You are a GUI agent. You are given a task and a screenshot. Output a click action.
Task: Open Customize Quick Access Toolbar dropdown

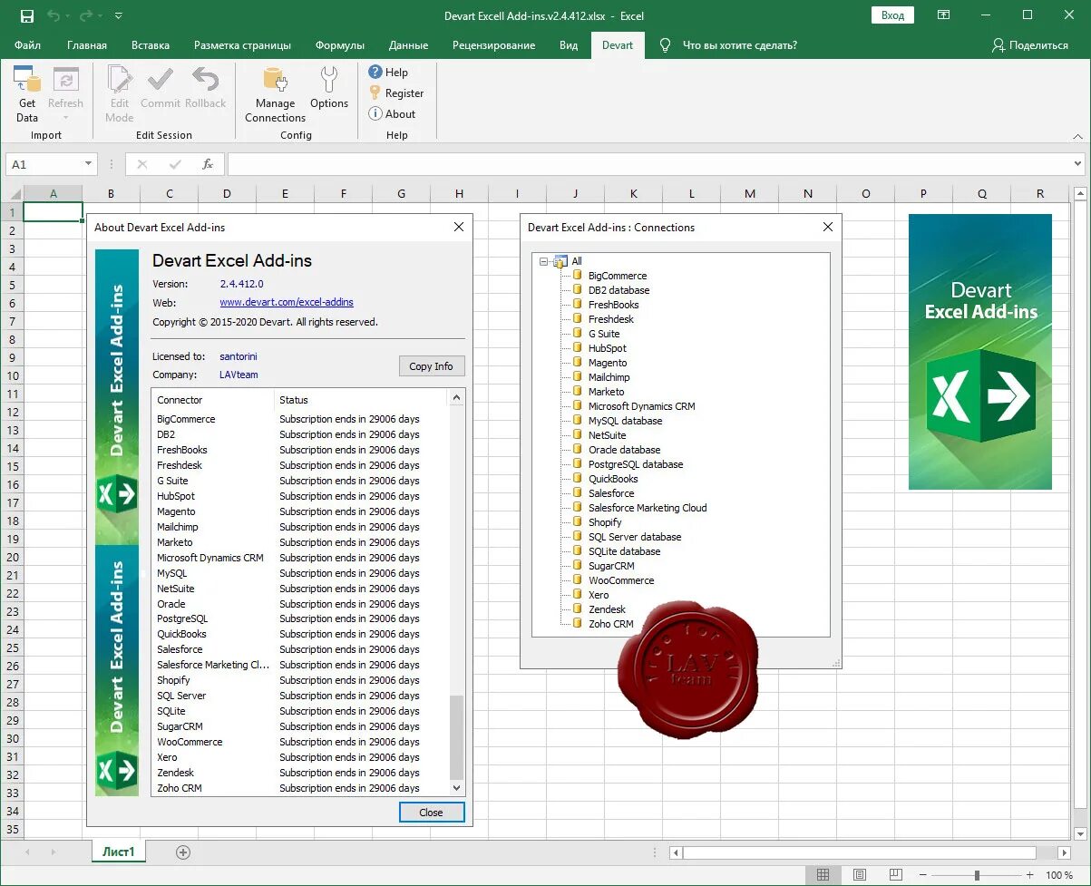119,15
